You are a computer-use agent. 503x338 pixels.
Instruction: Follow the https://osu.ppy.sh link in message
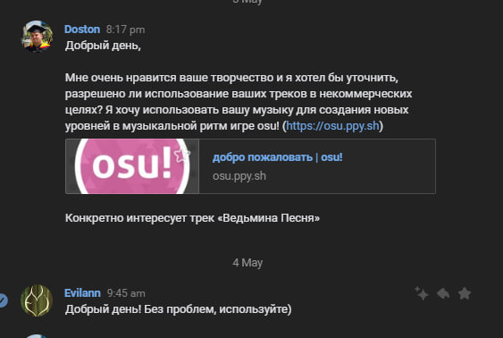tap(332, 126)
